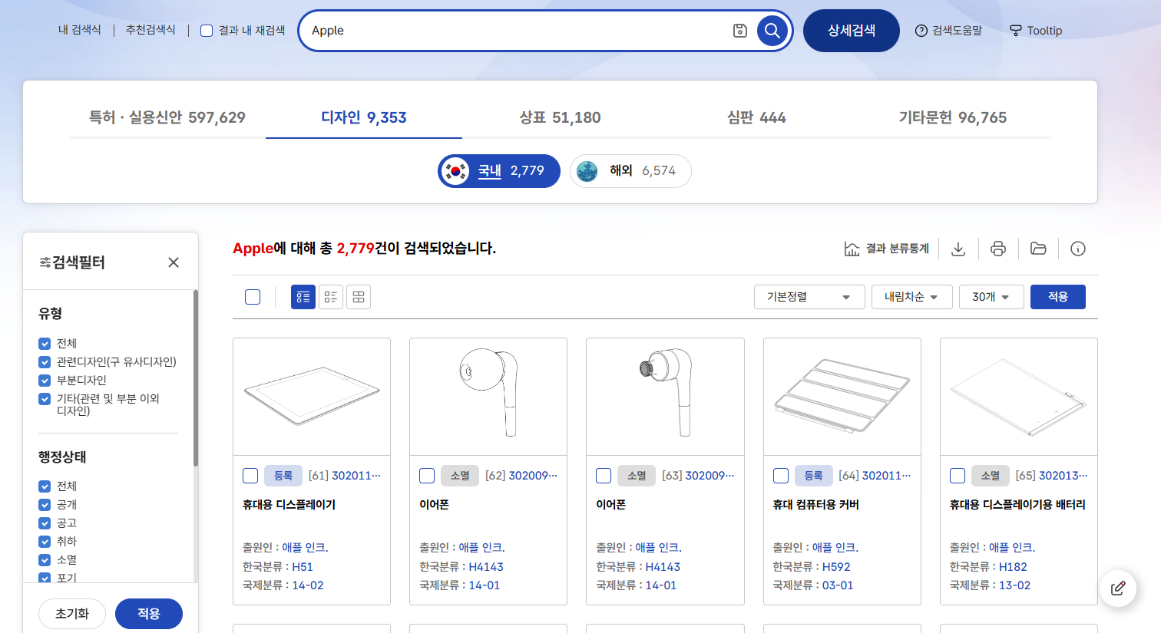This screenshot has width=1161, height=633.
Task: Switch to compact list view
Action: coord(331,297)
